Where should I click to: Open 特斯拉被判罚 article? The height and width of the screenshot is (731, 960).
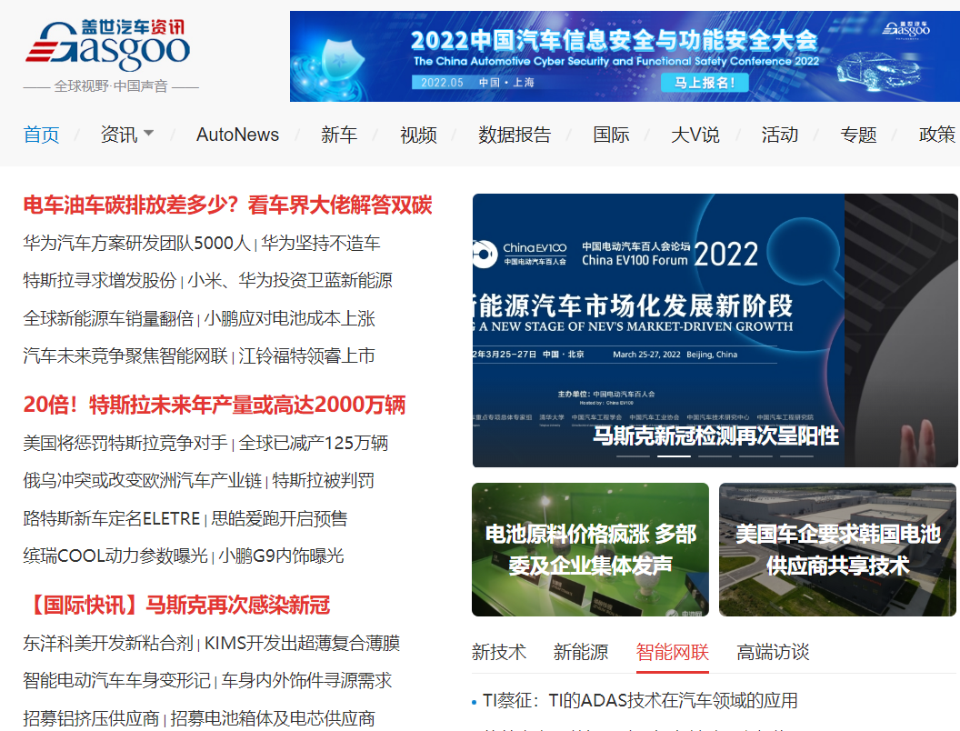324,481
